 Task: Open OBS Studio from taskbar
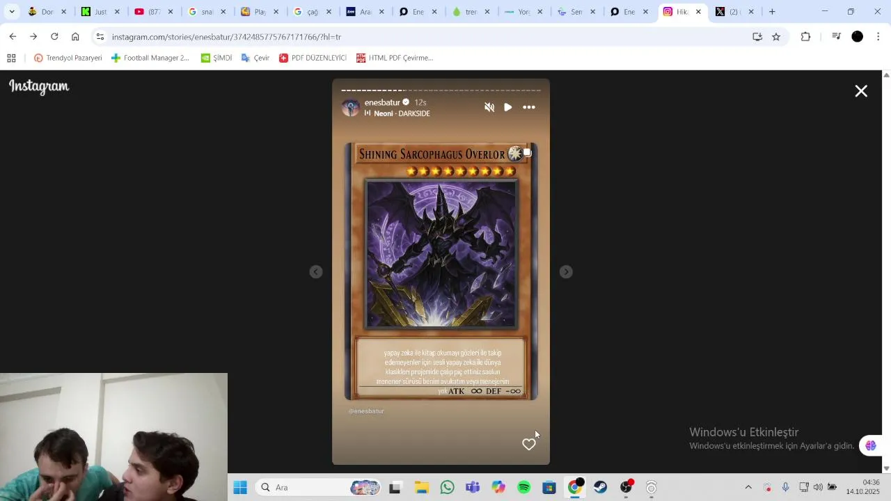coord(626,488)
